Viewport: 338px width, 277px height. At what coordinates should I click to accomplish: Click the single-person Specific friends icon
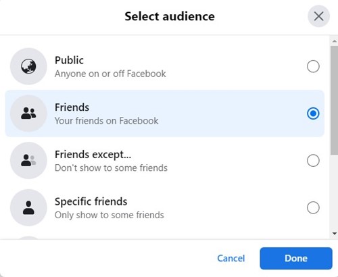[28, 207]
